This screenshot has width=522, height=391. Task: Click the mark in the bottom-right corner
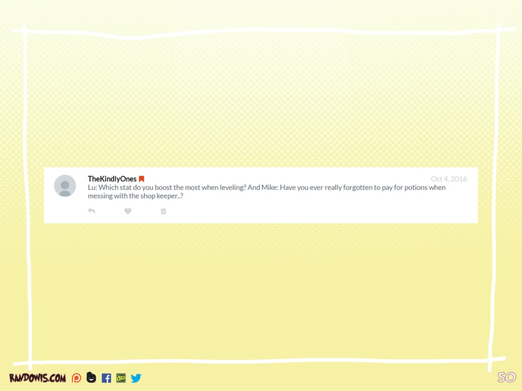(x=506, y=378)
